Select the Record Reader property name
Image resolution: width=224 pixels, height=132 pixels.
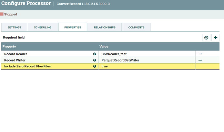coord(15,54)
